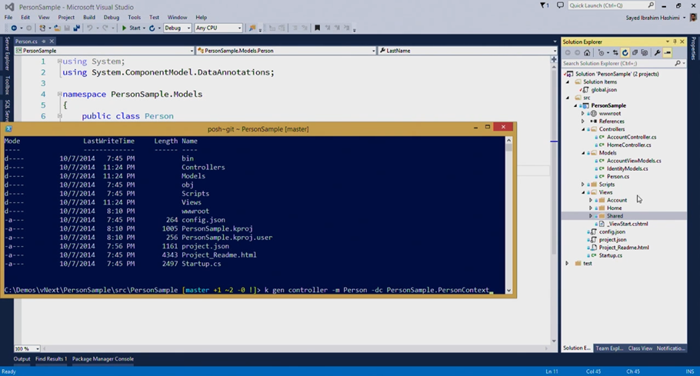The image size is (700, 376).
Task: Select project.json in Solution Explorer
Action: click(x=612, y=240)
